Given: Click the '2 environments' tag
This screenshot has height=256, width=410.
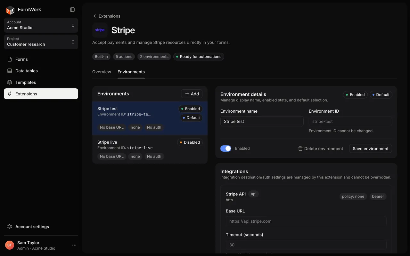Looking at the screenshot, I should [154, 57].
